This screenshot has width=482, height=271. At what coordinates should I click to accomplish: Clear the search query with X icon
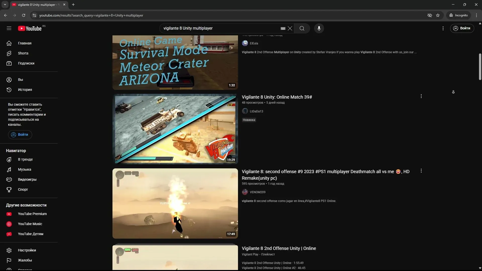point(290,28)
